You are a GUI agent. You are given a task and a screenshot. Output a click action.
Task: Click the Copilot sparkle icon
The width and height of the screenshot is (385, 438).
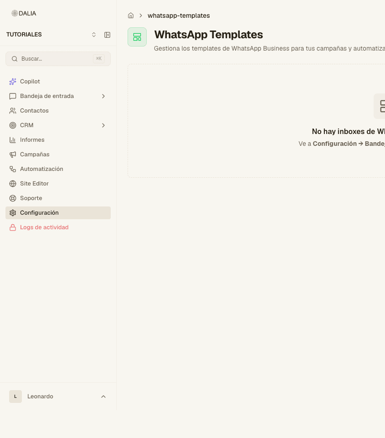pos(13,82)
